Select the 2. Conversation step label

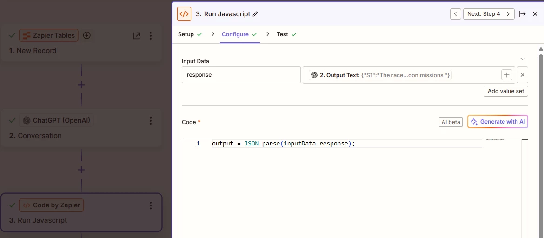[x=35, y=136]
